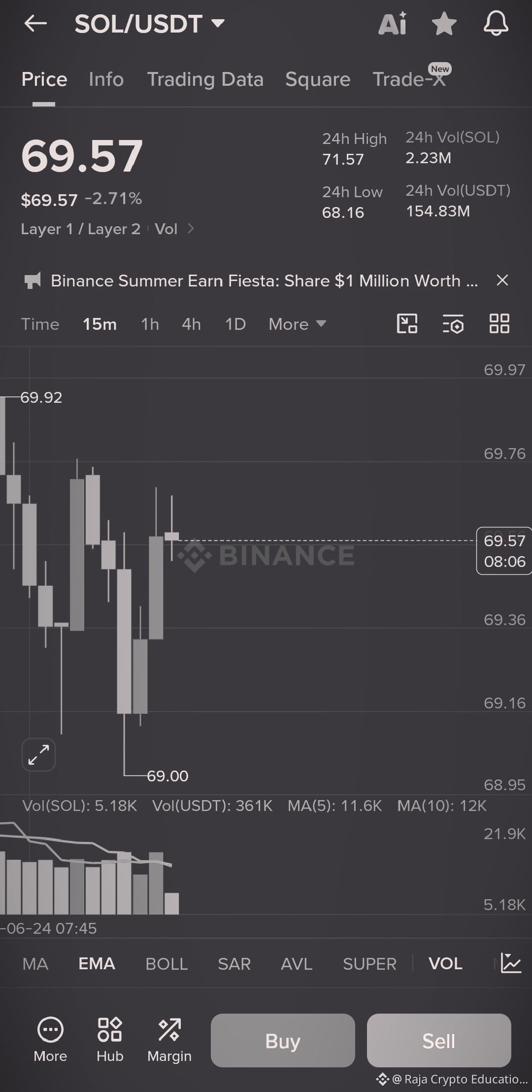Enable the BOLL indicator
The image size is (532, 1092).
tap(166, 963)
